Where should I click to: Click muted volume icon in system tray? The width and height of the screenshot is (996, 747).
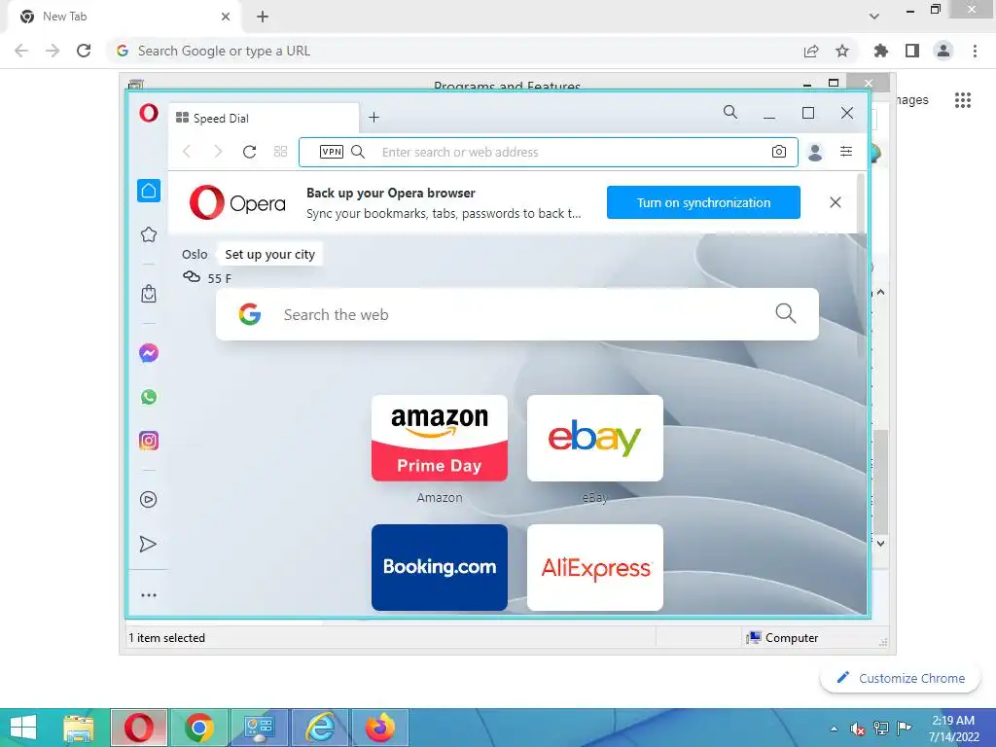(x=858, y=729)
